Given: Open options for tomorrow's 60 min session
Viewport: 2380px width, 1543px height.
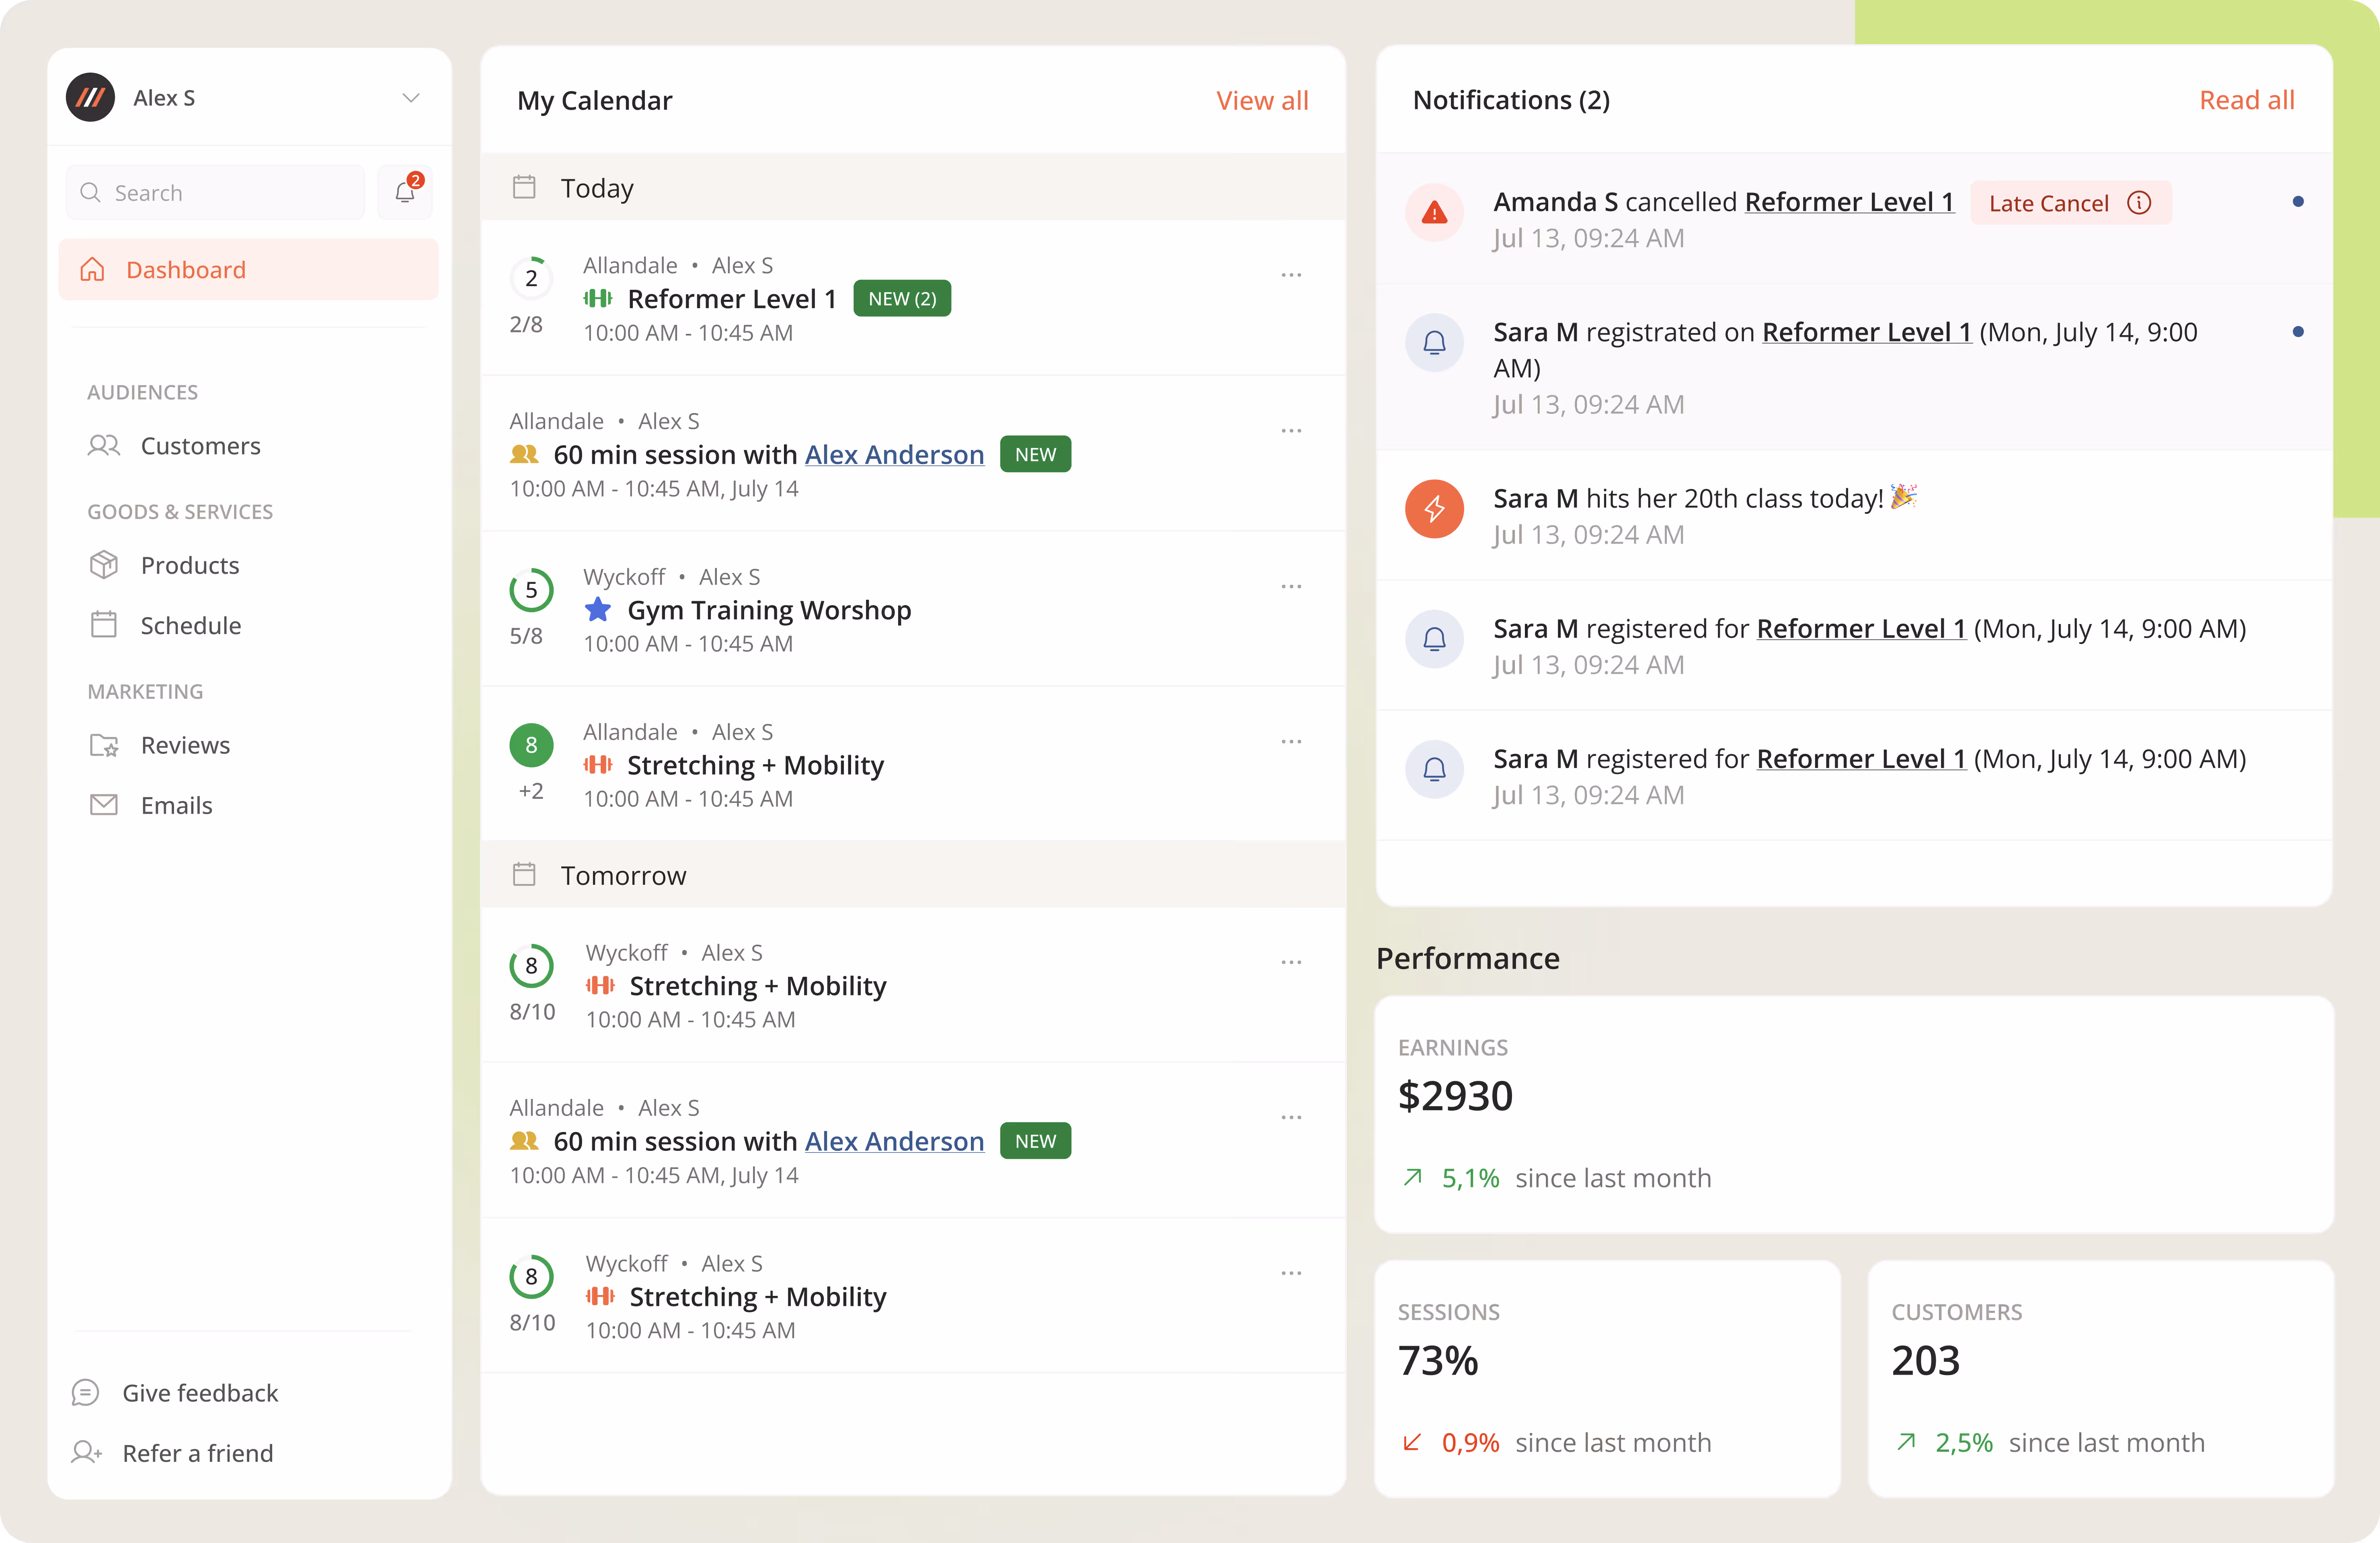Looking at the screenshot, I should (1291, 1117).
